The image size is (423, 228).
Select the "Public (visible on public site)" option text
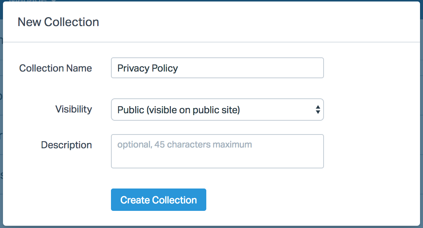178,110
